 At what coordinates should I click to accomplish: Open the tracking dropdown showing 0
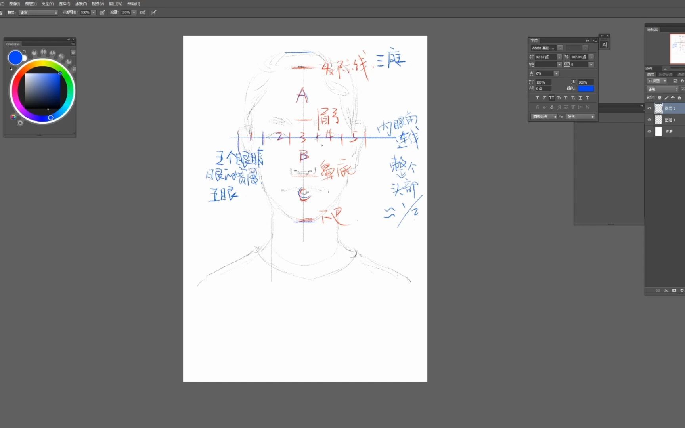pyautogui.click(x=591, y=65)
